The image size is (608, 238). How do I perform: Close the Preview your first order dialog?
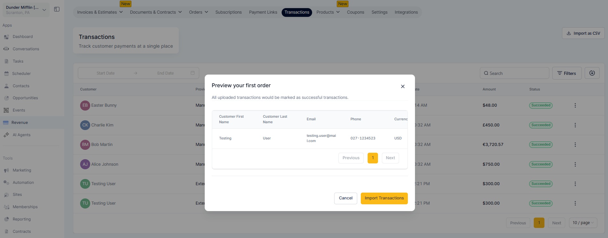[403, 86]
